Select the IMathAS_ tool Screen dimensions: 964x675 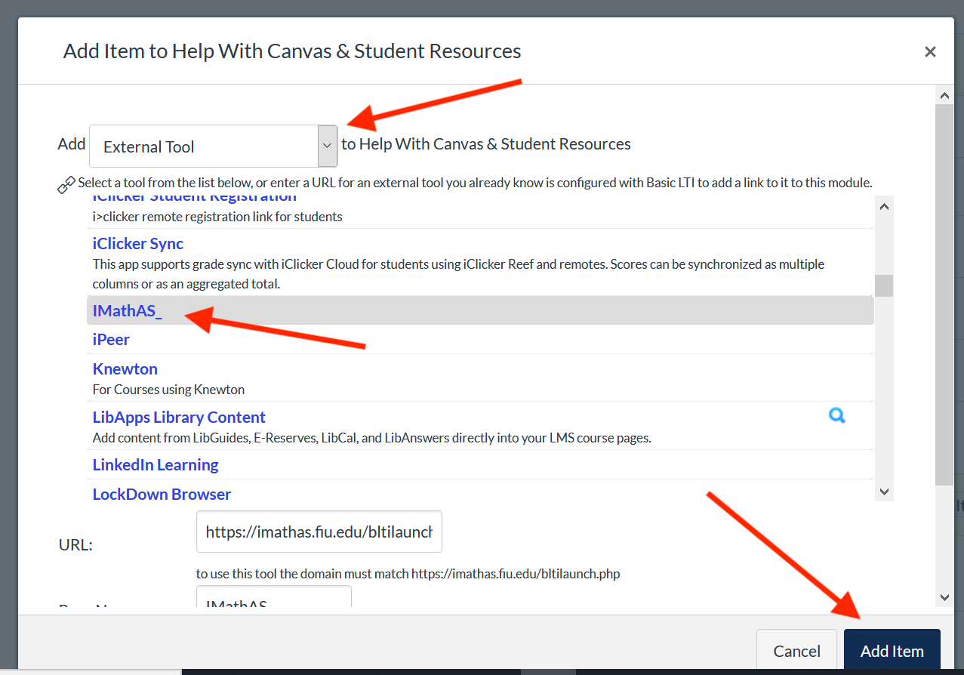tap(127, 310)
